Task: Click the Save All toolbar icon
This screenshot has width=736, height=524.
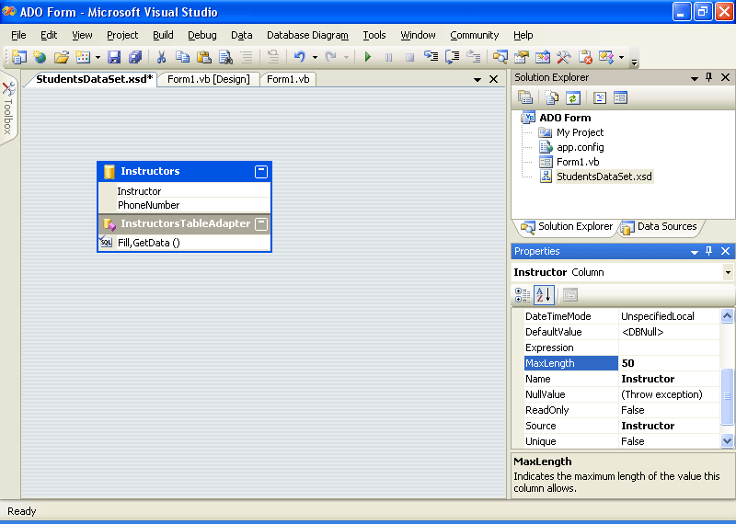Action: coord(135,57)
